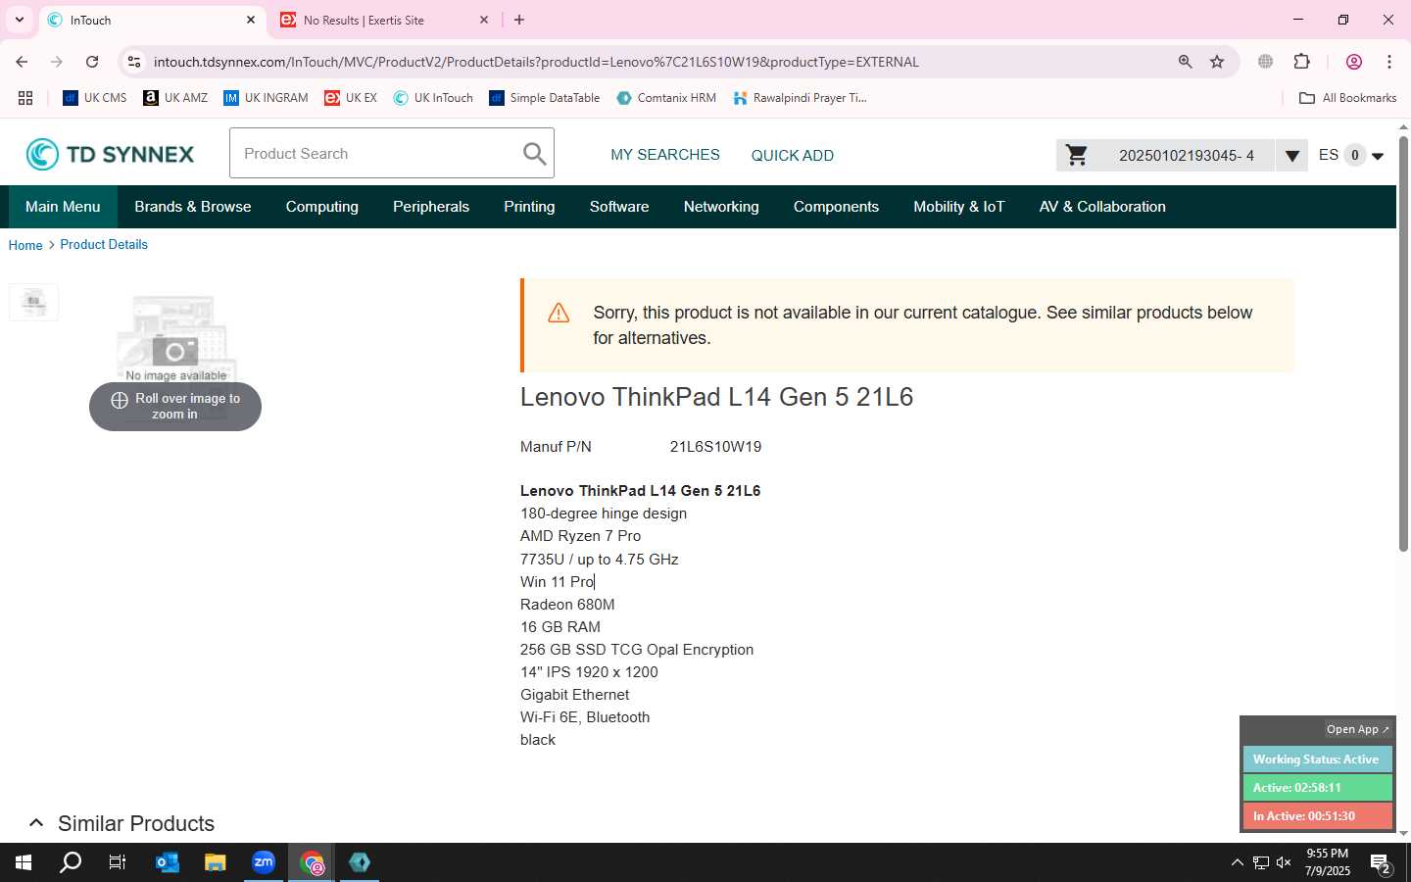Switch to the InTouch browser tab
The width and height of the screenshot is (1411, 882).
tap(152, 20)
